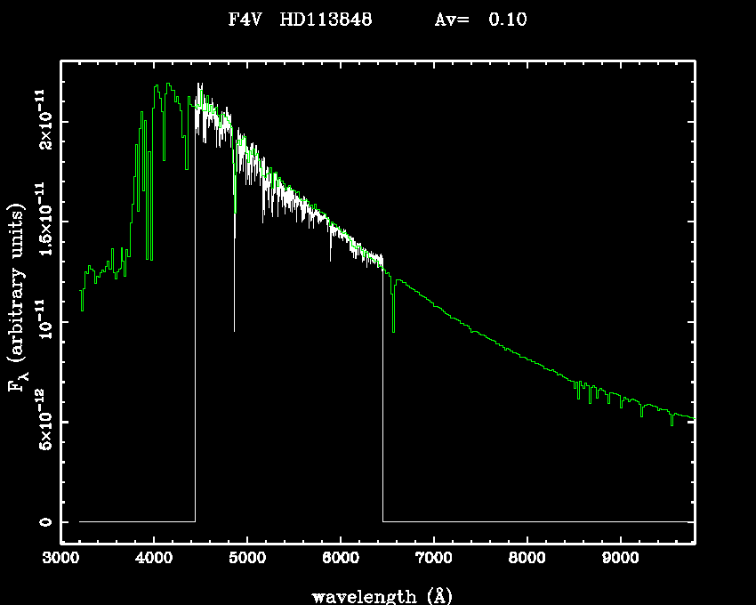Click the F4V spectral type in the title
Screen dimensions: 756x605
[245, 20]
